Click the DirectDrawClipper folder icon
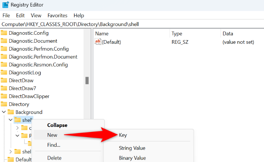 click(4, 96)
